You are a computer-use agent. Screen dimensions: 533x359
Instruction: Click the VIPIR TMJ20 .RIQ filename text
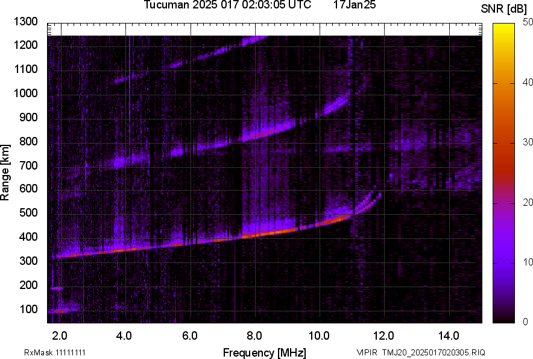pos(420,352)
